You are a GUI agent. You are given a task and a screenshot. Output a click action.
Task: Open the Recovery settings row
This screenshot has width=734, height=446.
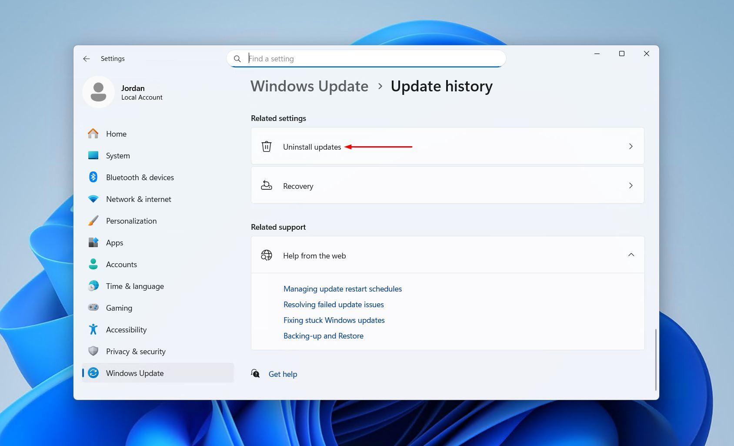[447, 185]
